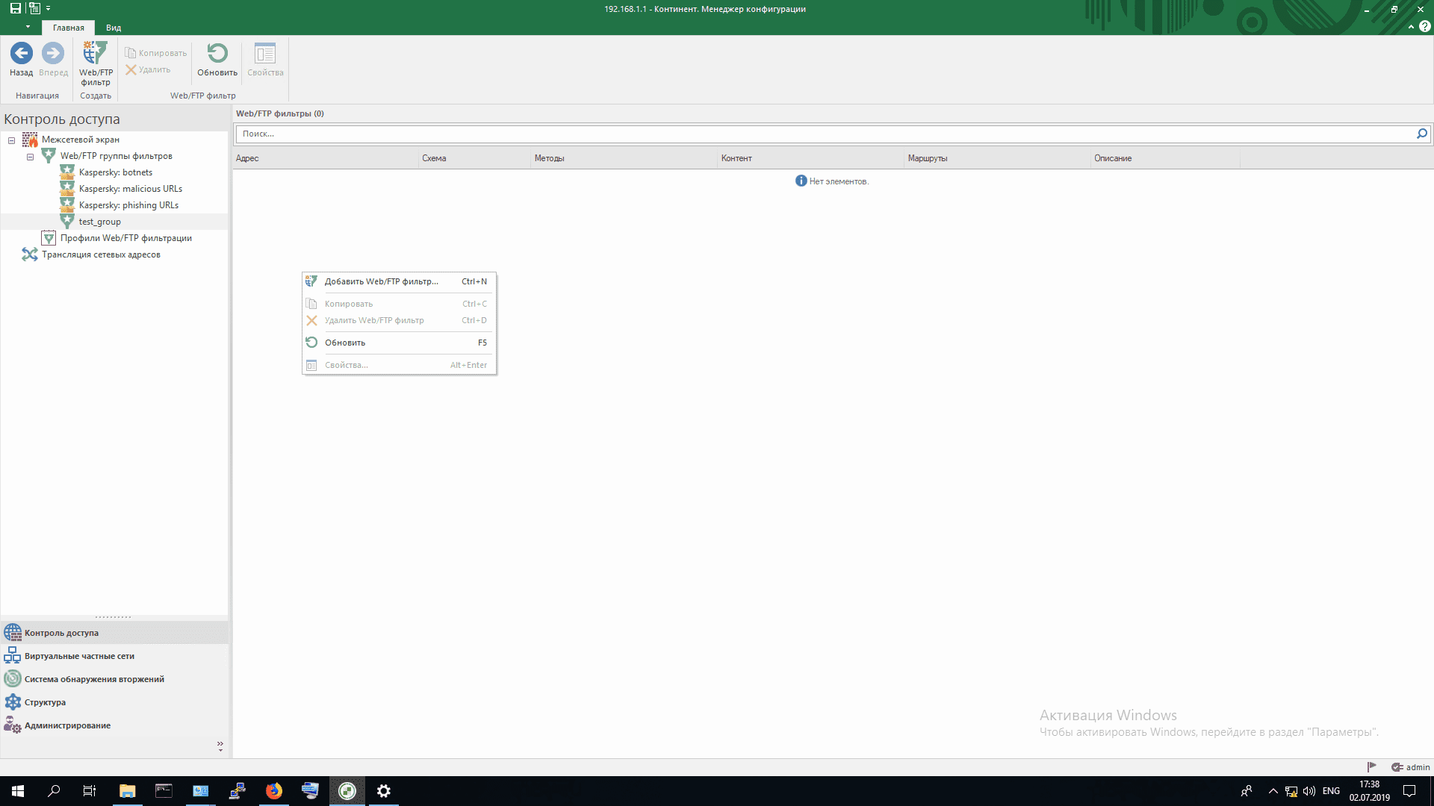1434x806 pixels.
Task: Switch to the Вид ribbon tab
Action: 114,28
